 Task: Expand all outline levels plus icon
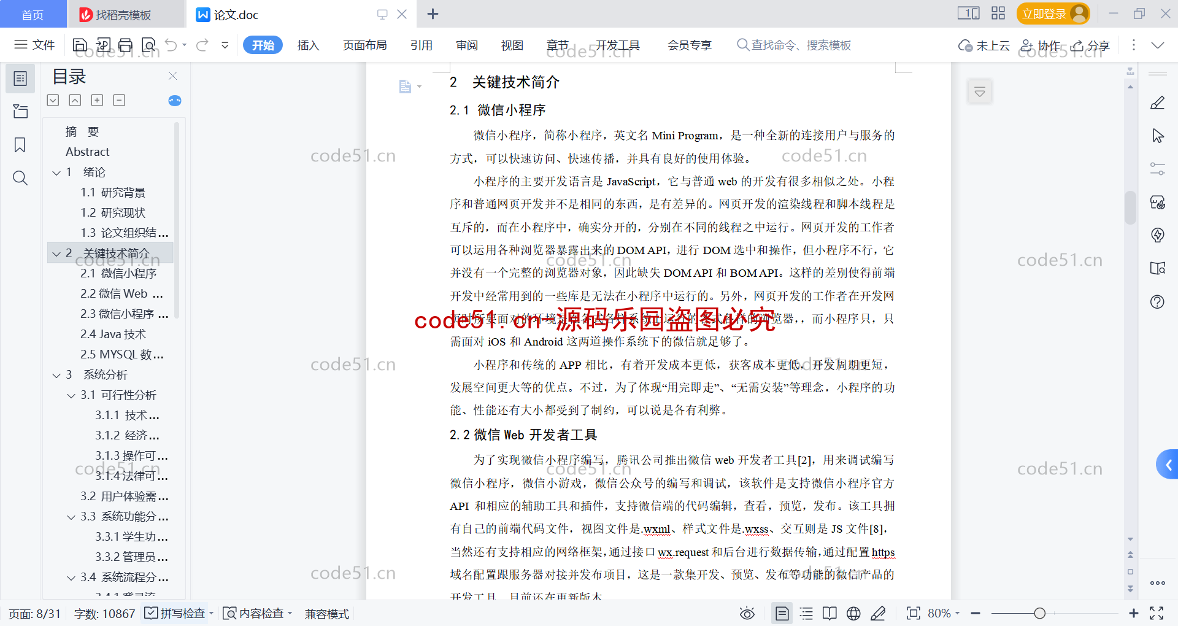click(97, 101)
